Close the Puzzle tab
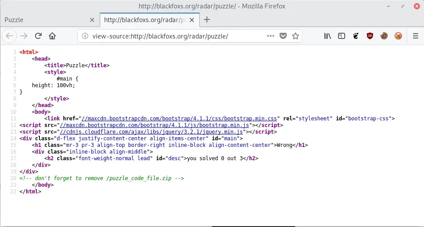Image resolution: width=424 pixels, height=227 pixels. tap(92, 19)
